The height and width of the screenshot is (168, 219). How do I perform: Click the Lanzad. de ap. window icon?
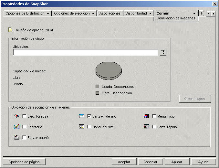(x=82, y=116)
